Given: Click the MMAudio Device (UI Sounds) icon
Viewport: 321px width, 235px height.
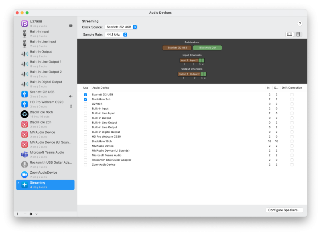Looking at the screenshot, I should tap(24, 144).
